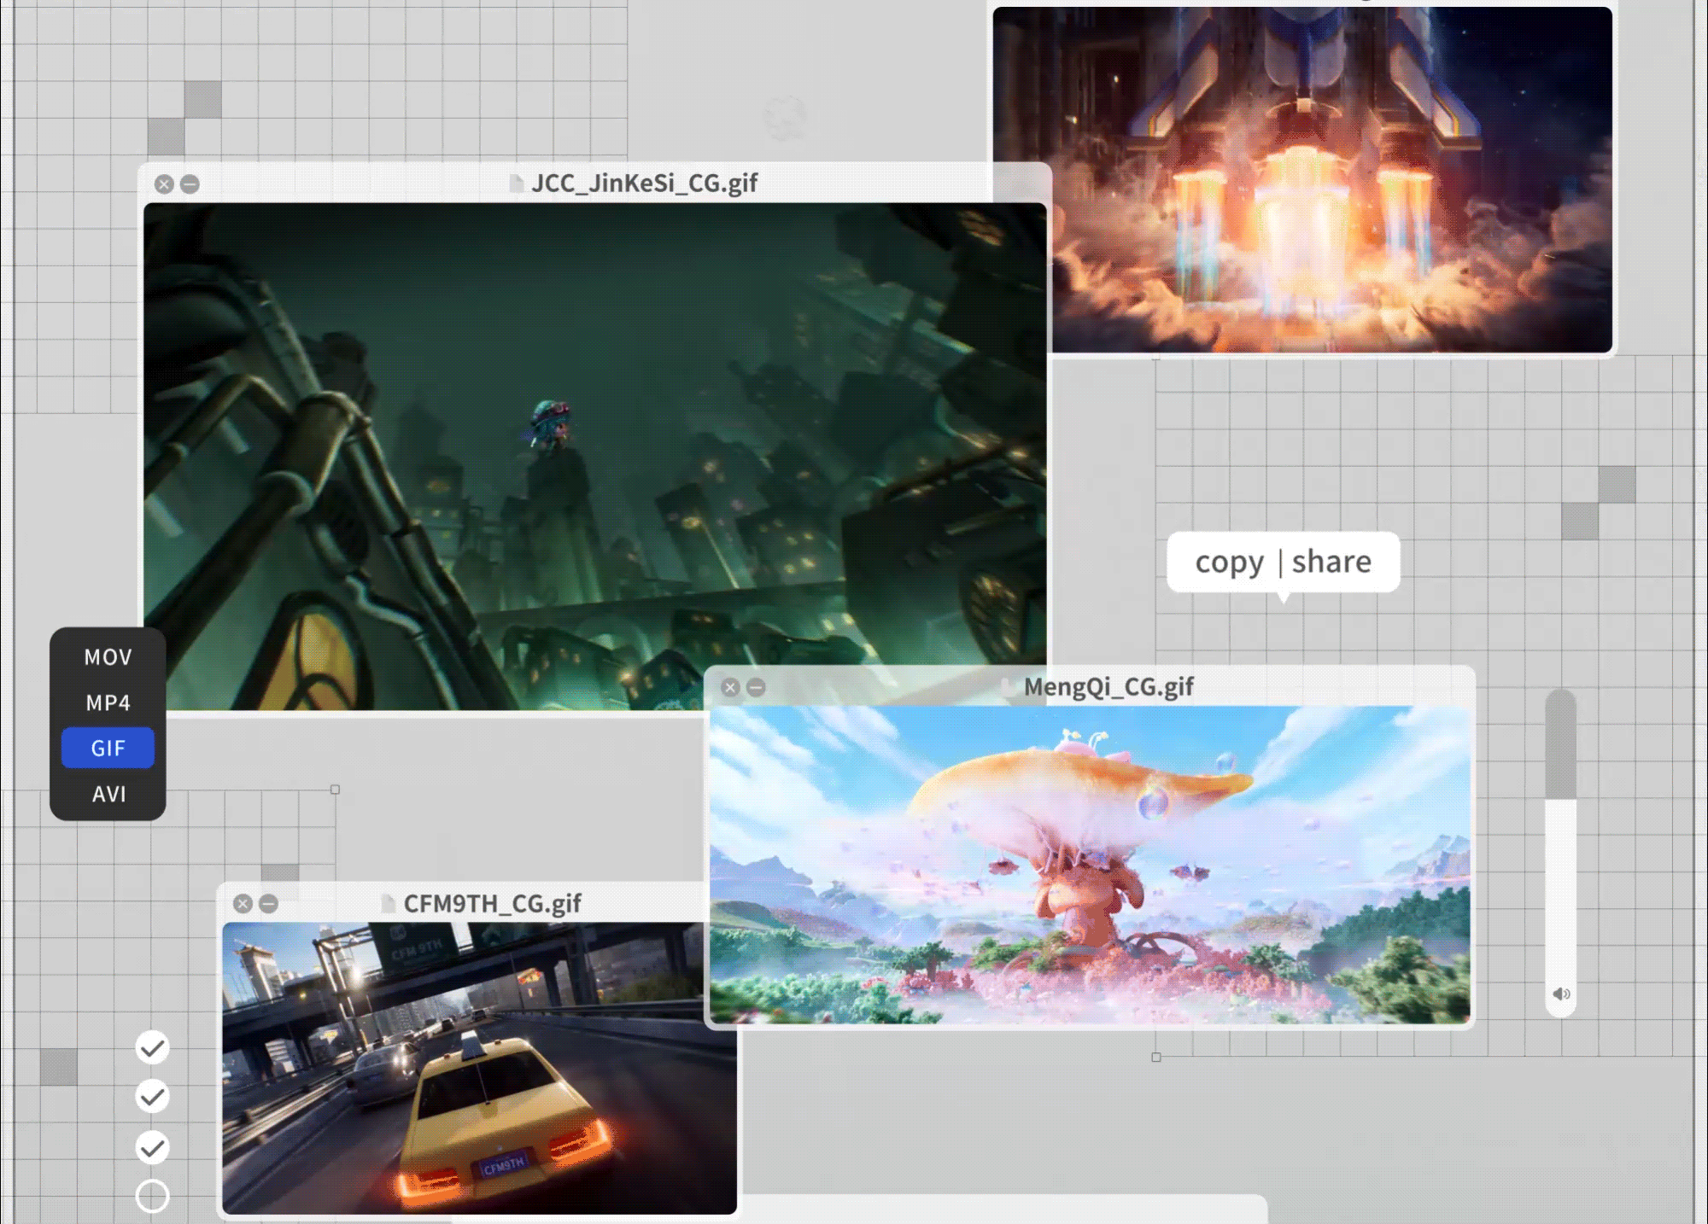Select MOV in the format menu
Viewport: 1708px width, 1224px height.
pos(108,657)
